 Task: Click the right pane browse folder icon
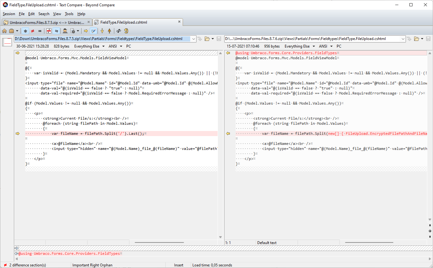[416, 39]
